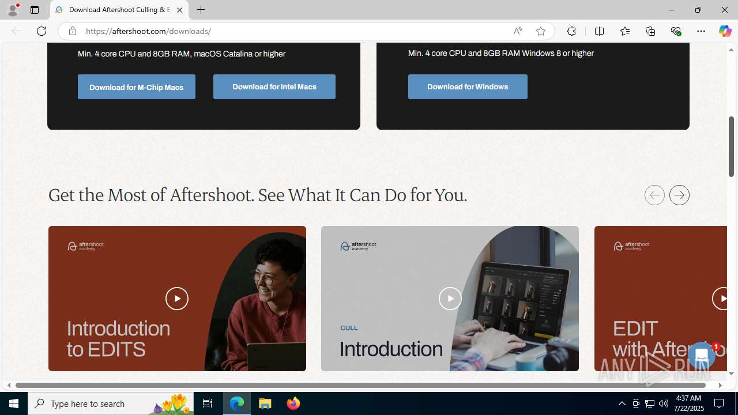Go to previous carousel slide arrow
The image size is (738, 415).
654,195
